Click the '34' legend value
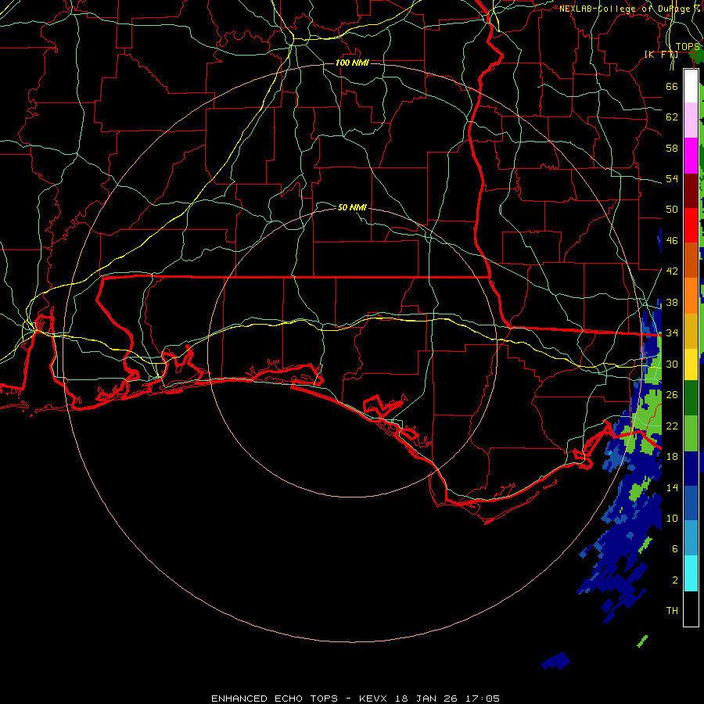The height and width of the screenshot is (704, 704). (672, 333)
